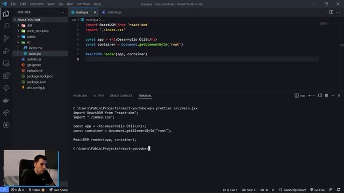The width and height of the screenshot is (344, 193).
Task: Open Remote Explorer icon in activity bar
Action: (6, 63)
